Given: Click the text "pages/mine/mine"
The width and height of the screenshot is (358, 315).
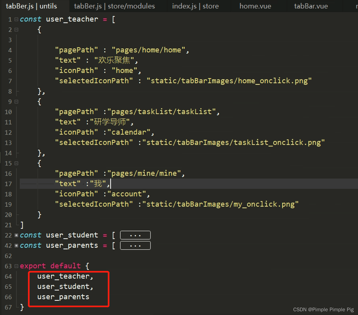Looking at the screenshot, I should pyautogui.click(x=144, y=174).
